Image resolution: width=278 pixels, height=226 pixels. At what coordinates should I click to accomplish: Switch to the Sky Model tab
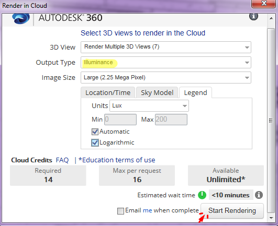pyautogui.click(x=157, y=92)
